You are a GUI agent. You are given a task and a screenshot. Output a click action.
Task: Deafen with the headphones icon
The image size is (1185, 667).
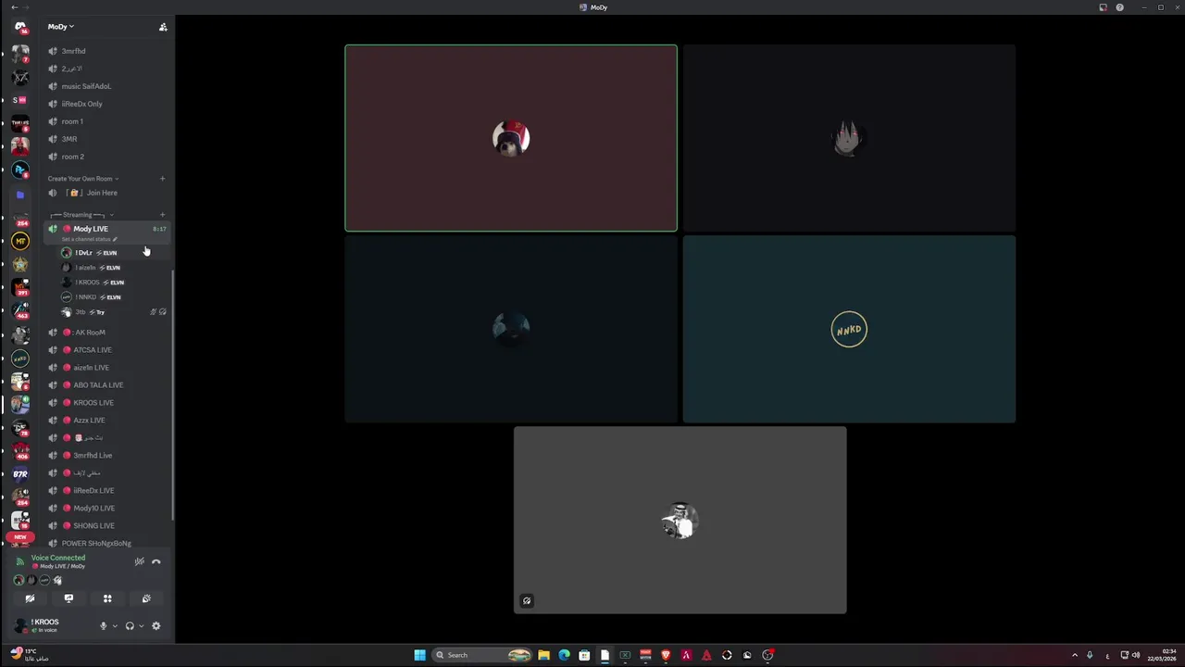point(130,626)
